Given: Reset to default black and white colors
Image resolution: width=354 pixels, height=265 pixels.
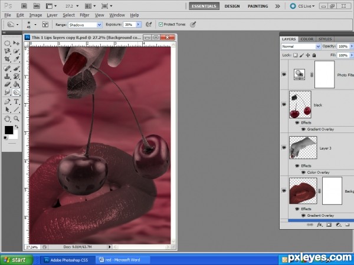Looking at the screenshot, I should 6,138.
